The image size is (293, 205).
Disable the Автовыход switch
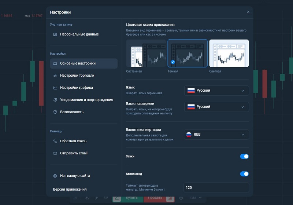click(244, 174)
